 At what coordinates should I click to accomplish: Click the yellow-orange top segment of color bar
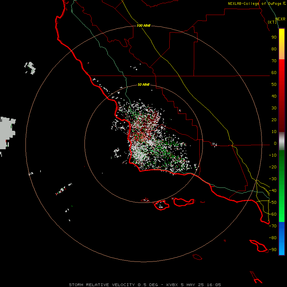pyautogui.click(x=282, y=44)
